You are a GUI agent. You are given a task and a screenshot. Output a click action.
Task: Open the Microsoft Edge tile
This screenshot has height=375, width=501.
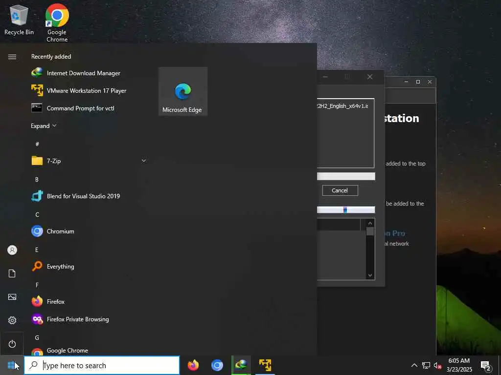[x=183, y=91]
